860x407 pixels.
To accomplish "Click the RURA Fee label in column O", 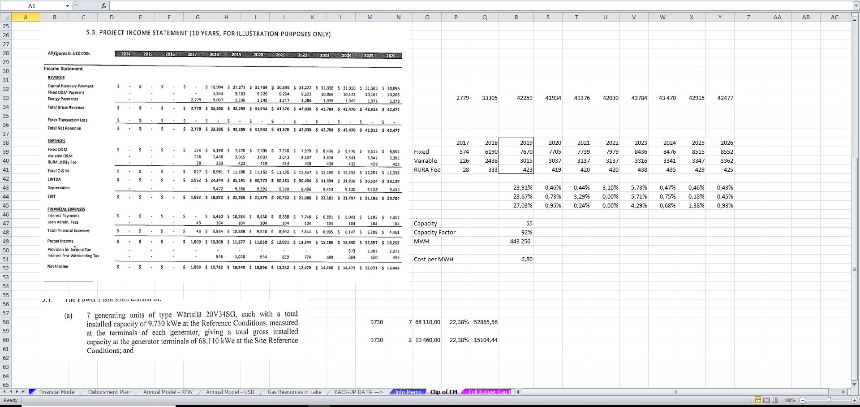I will (x=427, y=169).
